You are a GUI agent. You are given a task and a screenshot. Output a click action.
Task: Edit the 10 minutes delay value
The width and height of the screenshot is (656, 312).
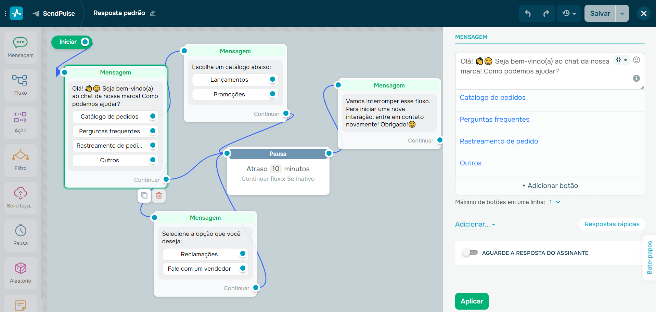[276, 168]
